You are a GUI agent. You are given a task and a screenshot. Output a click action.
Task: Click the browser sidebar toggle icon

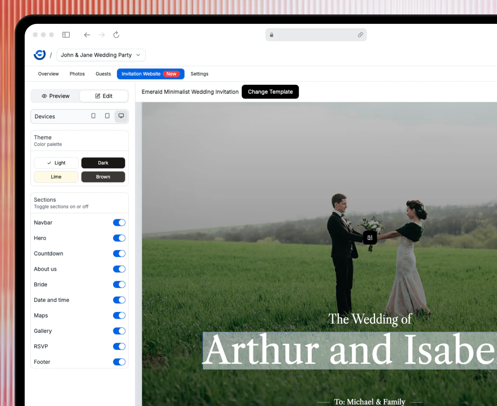[x=66, y=35]
